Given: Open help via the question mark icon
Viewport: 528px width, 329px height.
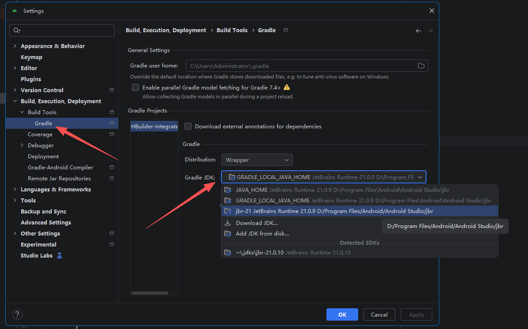Looking at the screenshot, I should [x=17, y=314].
